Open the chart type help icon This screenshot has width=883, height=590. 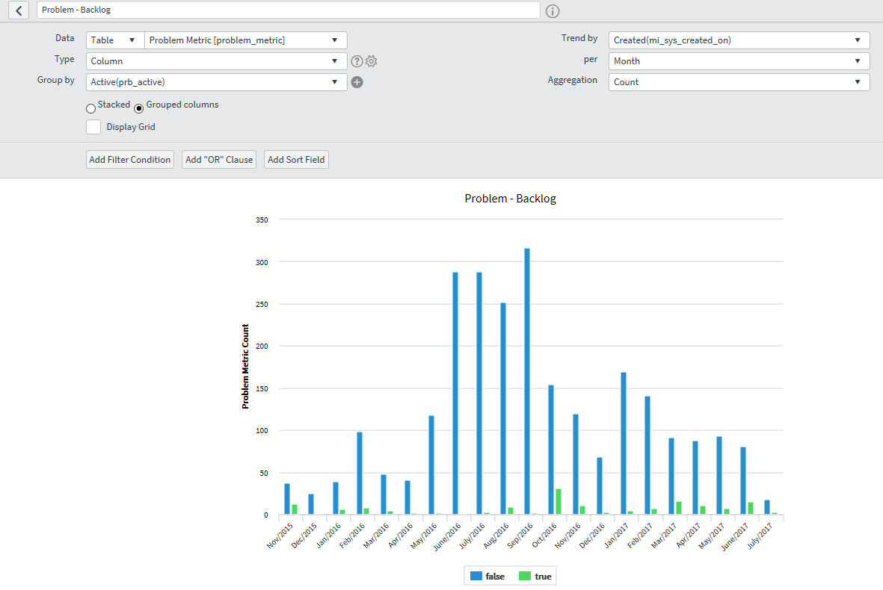pos(357,61)
